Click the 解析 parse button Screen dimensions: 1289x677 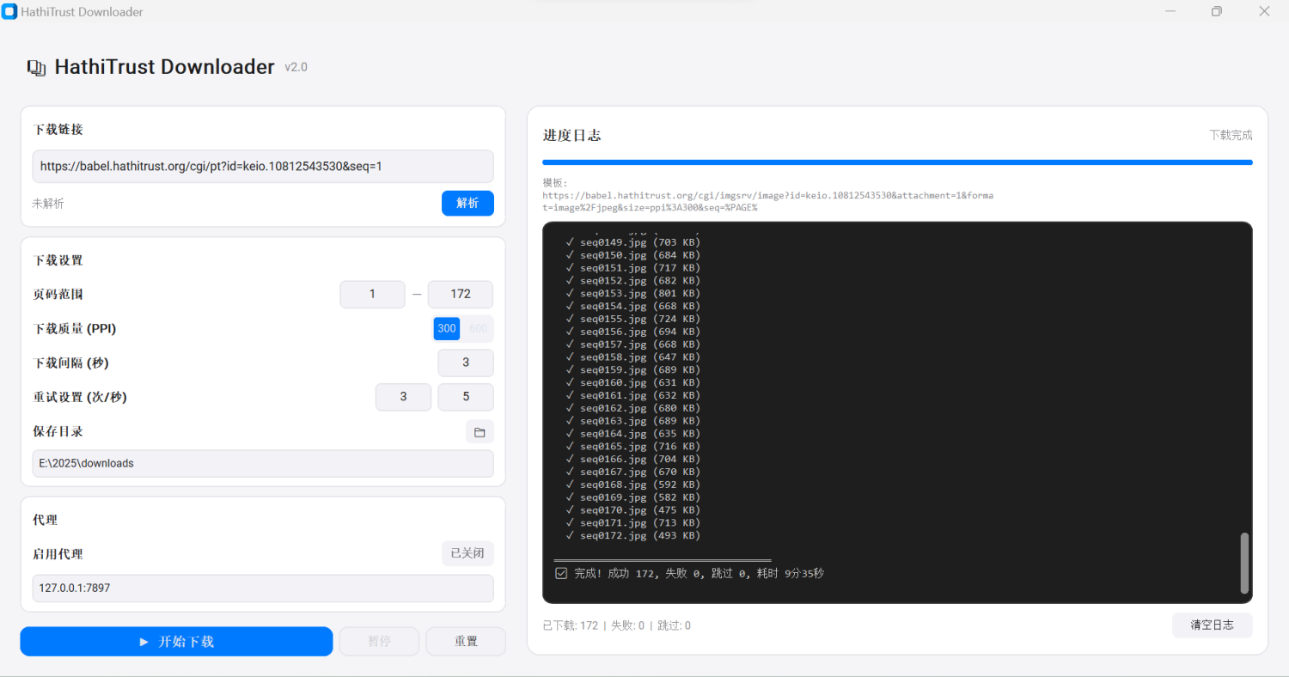[467, 204]
